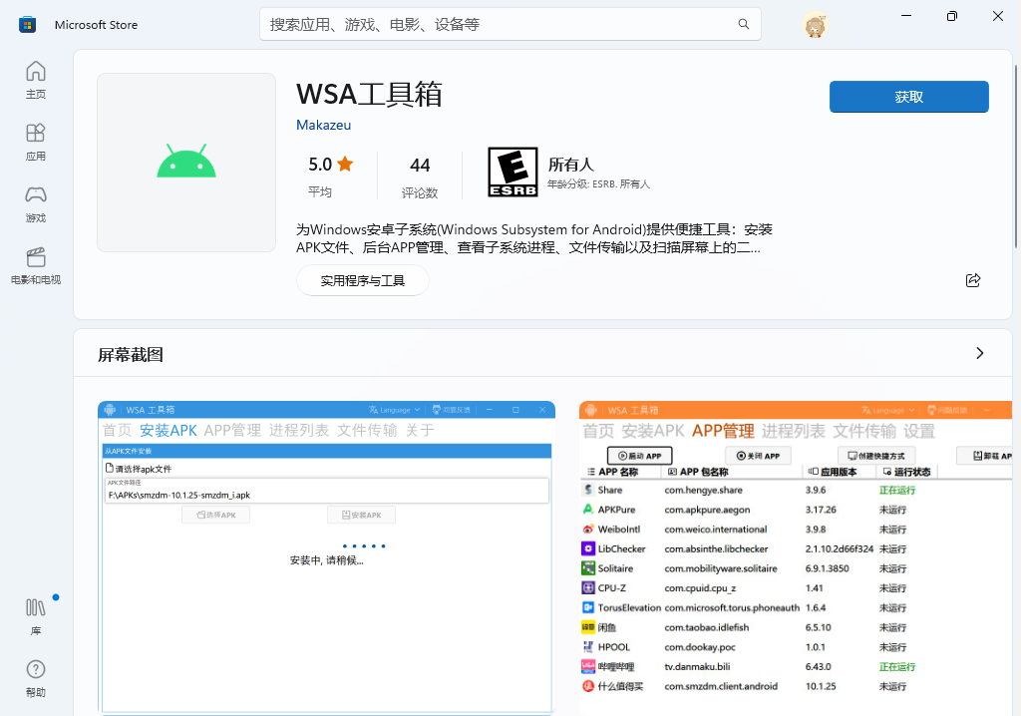The image size is (1021, 716).
Task: Open the 实用程序与工具 category button
Action: click(x=362, y=280)
